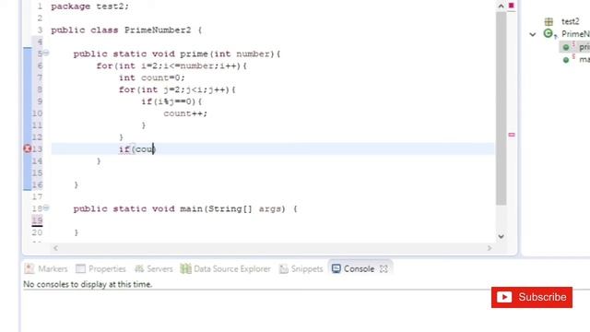Click 'int count=0;' on line 7
This screenshot has height=332, width=590.
point(152,77)
